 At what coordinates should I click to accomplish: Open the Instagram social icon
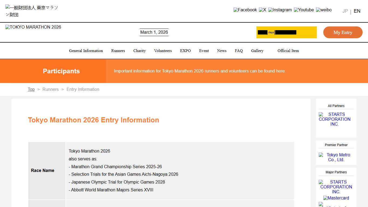pos(280,10)
